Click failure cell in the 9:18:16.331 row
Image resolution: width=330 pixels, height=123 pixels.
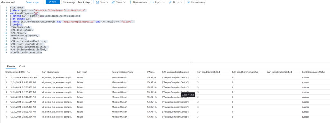[80, 82]
